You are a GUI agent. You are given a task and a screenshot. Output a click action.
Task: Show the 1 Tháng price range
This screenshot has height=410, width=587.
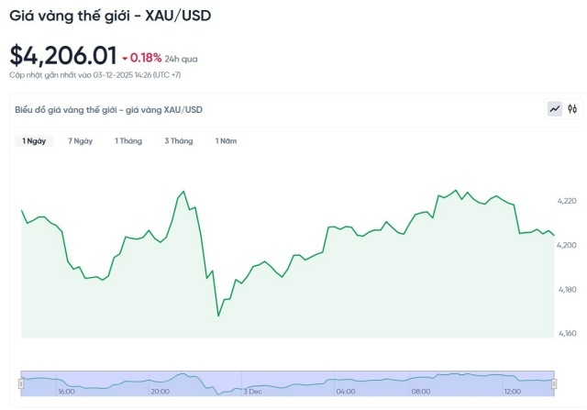coord(128,141)
